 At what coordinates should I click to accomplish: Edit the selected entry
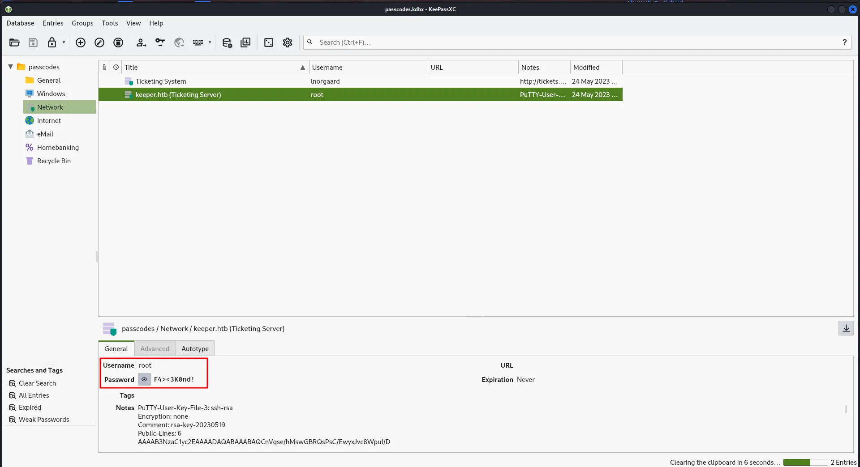[99, 42]
